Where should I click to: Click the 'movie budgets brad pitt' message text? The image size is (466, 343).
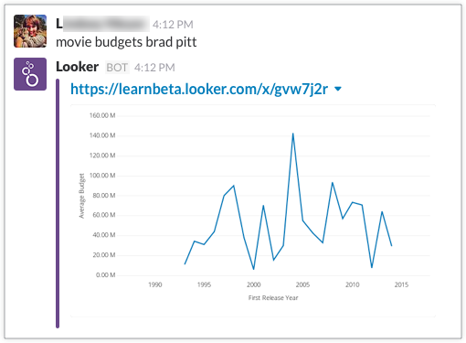coord(126,42)
